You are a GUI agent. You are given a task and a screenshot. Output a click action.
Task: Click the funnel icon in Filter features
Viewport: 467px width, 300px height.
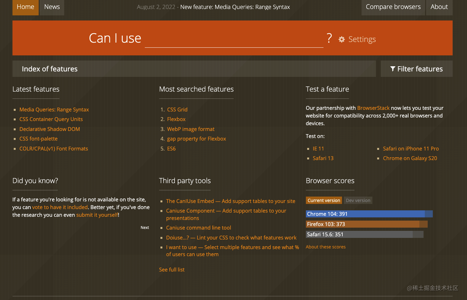pyautogui.click(x=393, y=69)
